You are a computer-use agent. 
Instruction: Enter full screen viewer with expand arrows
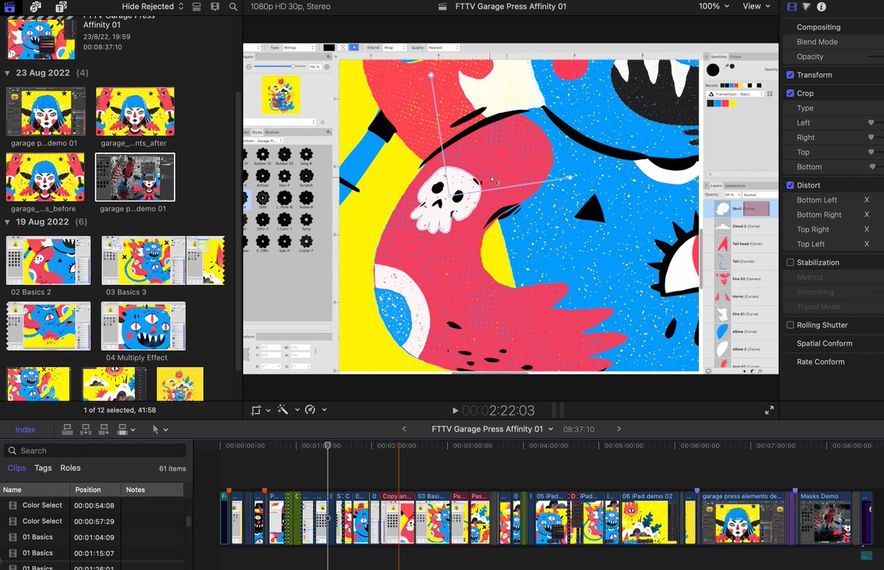pyautogui.click(x=769, y=410)
